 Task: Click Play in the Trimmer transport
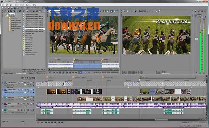coord(57,73)
